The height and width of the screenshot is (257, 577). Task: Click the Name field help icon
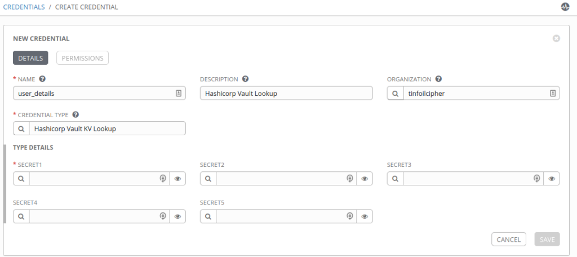(42, 79)
